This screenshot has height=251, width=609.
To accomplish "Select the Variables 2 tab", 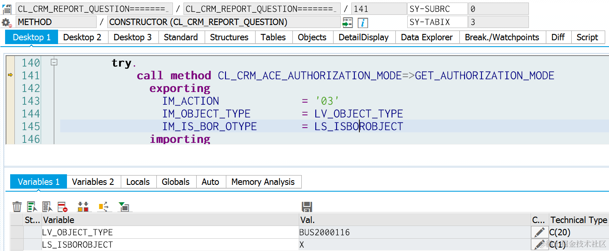I will (93, 182).
